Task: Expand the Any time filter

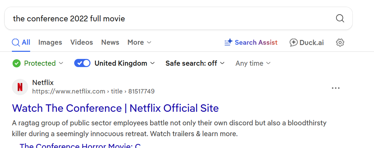Action: [253, 63]
